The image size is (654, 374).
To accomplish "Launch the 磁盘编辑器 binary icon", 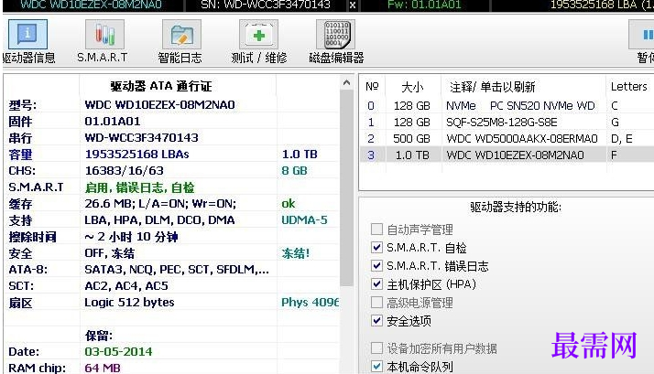I will pyautogui.click(x=336, y=34).
